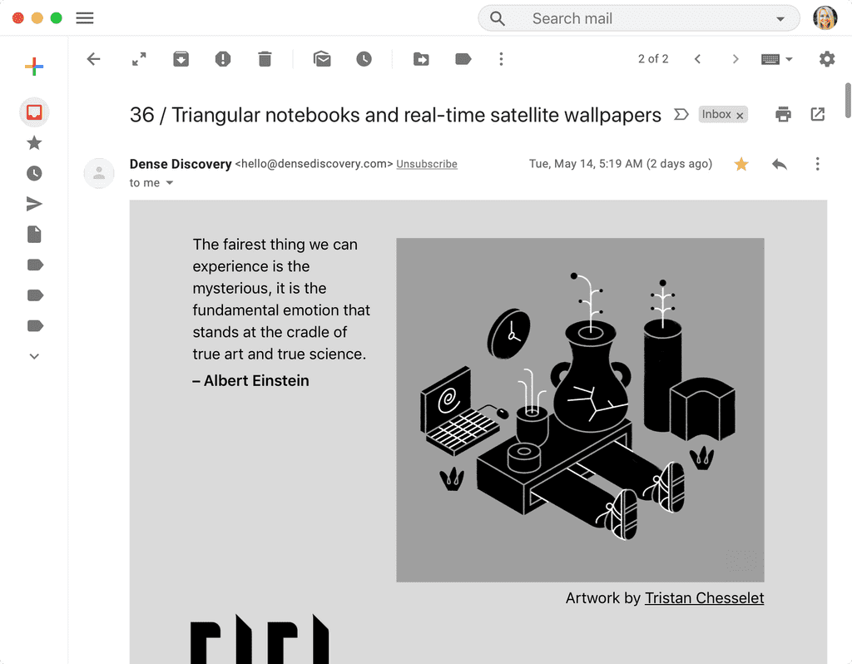The height and width of the screenshot is (664, 852).
Task: Report this email as spam
Action: point(223,59)
